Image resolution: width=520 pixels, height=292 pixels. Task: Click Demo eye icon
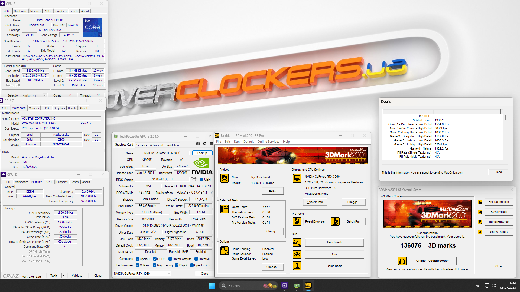click(297, 254)
